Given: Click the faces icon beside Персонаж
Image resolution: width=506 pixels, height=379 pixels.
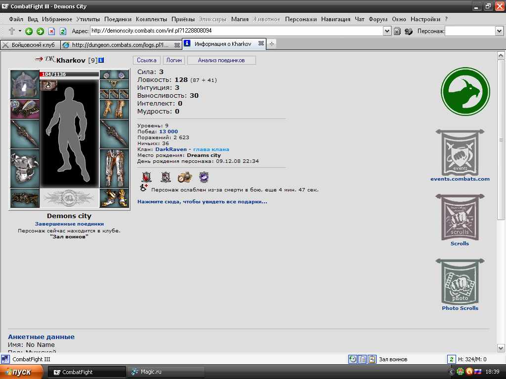Looking at the screenshot, I should 409,31.
